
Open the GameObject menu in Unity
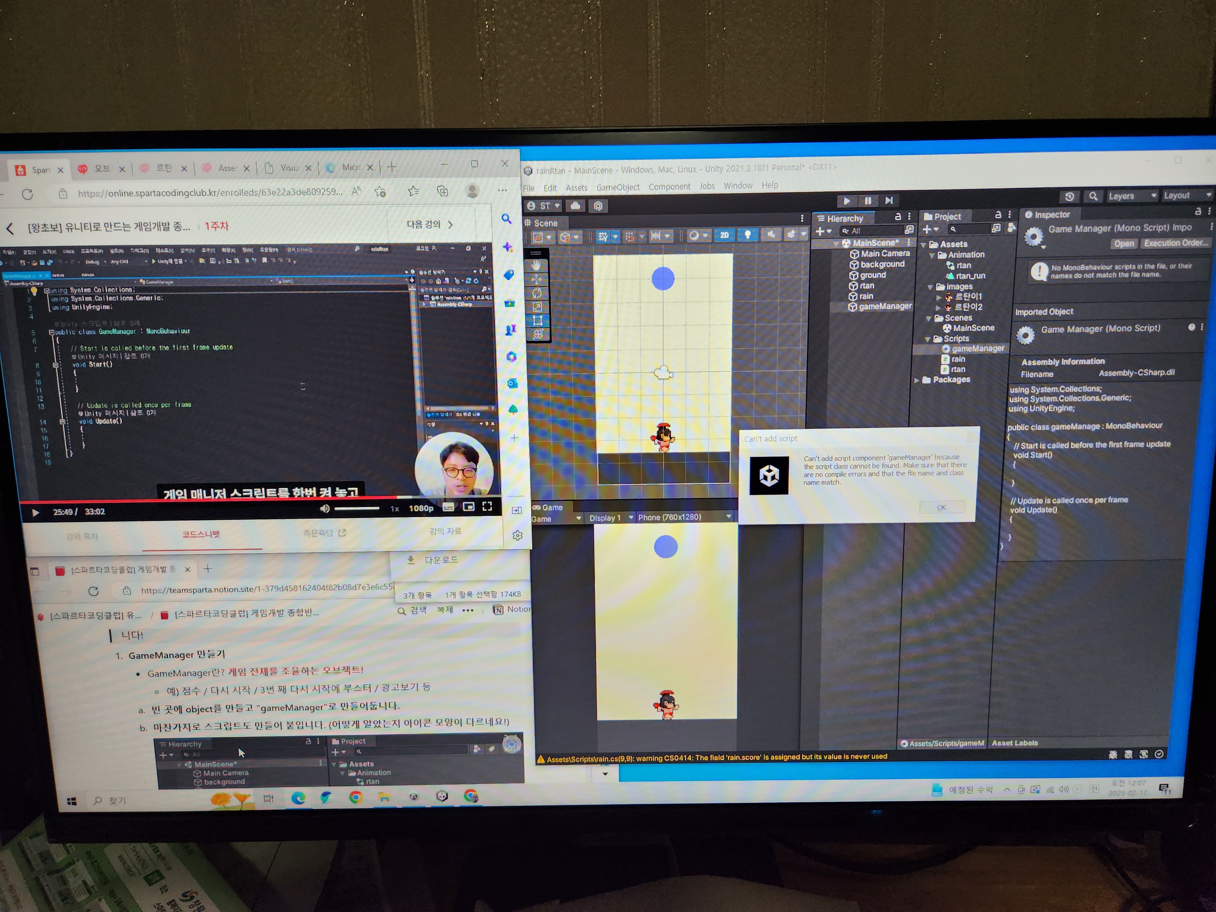tap(618, 188)
